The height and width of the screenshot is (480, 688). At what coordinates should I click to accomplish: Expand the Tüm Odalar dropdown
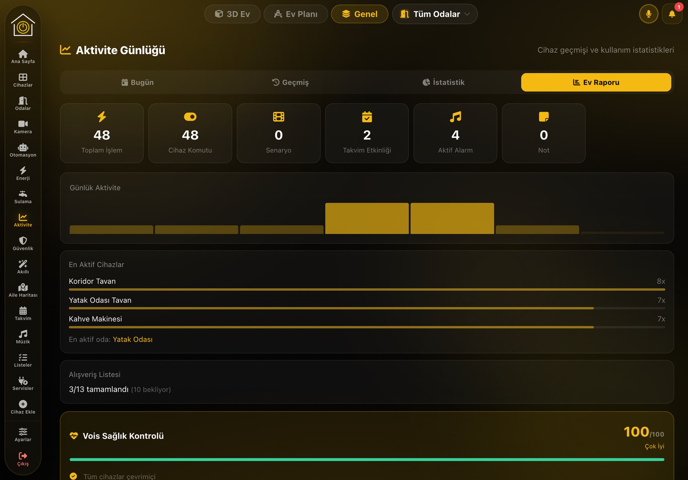coord(435,14)
